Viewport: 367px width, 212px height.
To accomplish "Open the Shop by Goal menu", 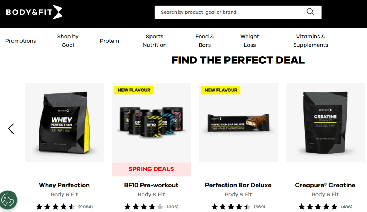I will (68, 41).
